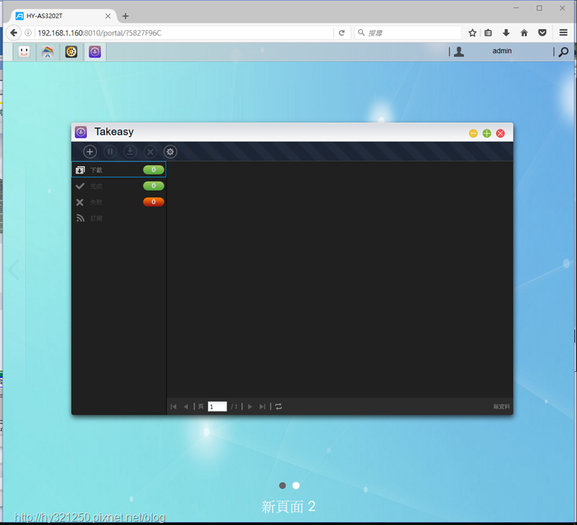Refresh the Takeasy download list
Image resolution: width=577 pixels, height=525 pixels.
point(278,407)
